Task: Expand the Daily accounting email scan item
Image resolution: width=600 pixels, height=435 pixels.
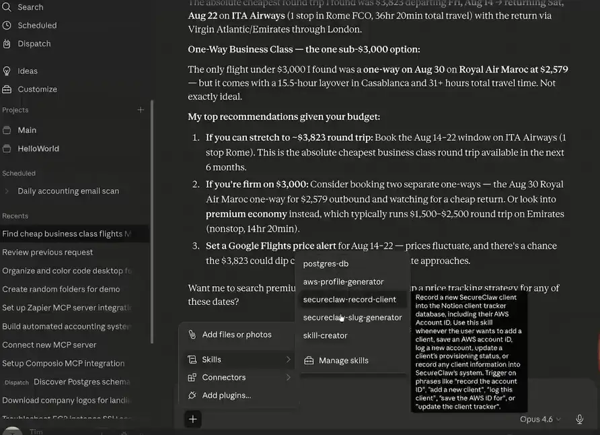Action: (7, 191)
